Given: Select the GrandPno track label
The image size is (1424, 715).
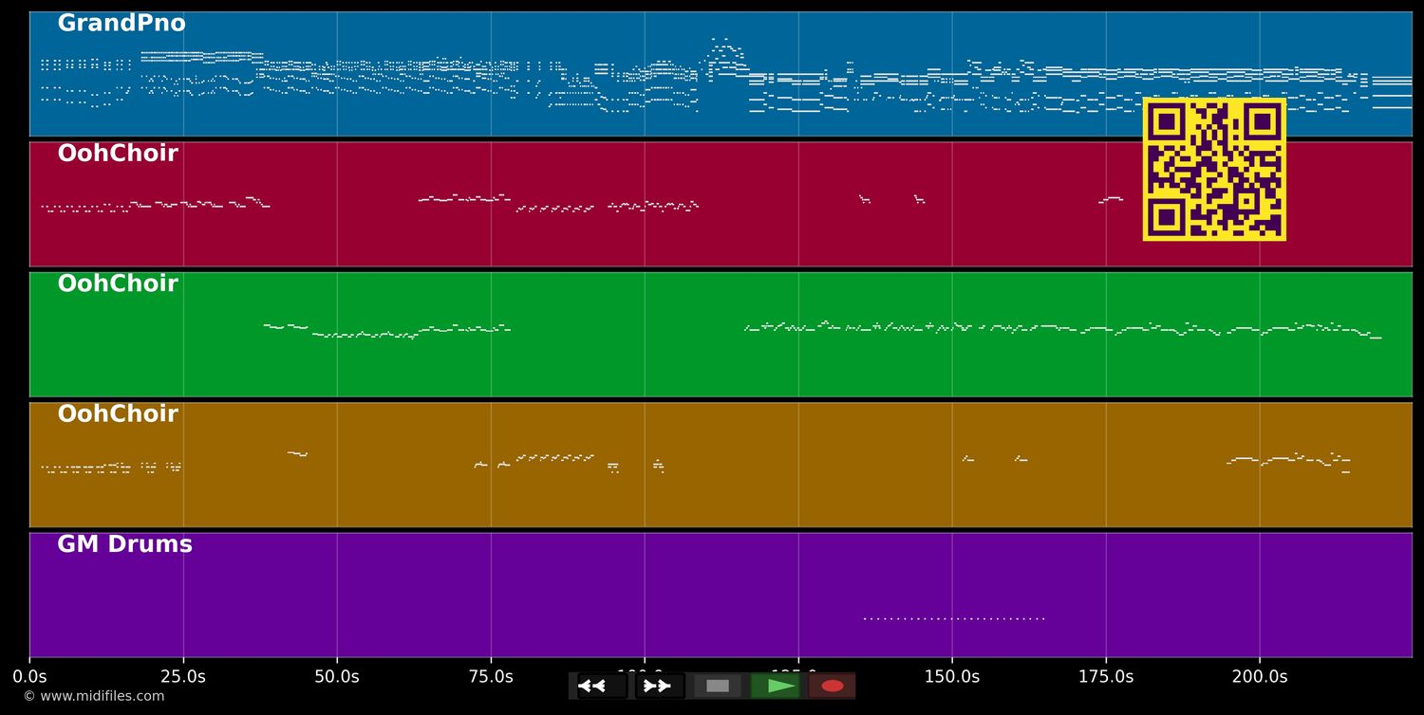Looking at the screenshot, I should click(122, 24).
